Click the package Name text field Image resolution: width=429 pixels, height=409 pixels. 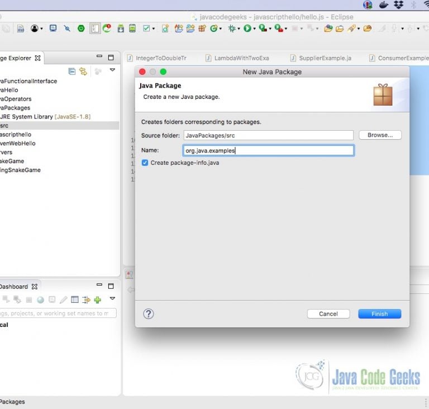coord(268,150)
